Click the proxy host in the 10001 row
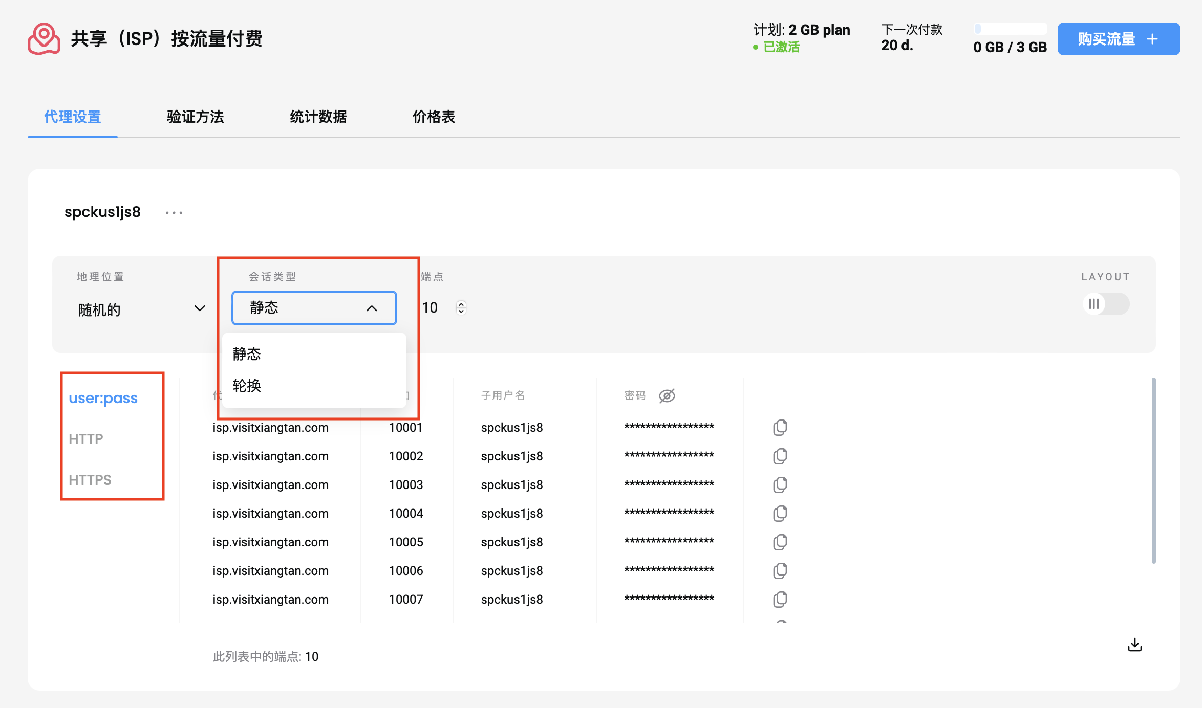Image resolution: width=1202 pixels, height=708 pixels. point(270,427)
